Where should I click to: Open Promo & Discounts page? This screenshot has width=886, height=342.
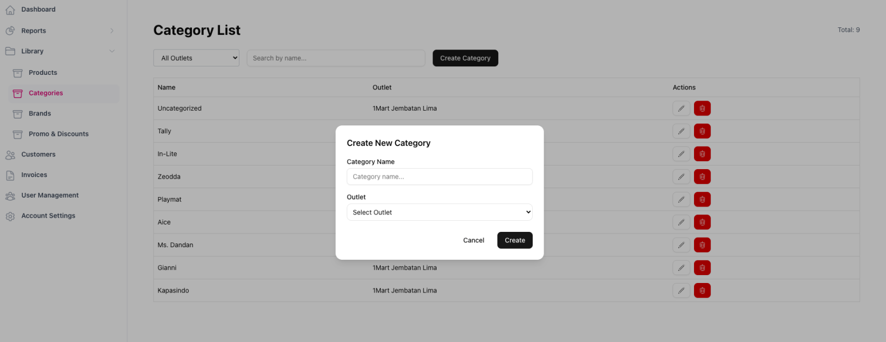click(x=59, y=134)
